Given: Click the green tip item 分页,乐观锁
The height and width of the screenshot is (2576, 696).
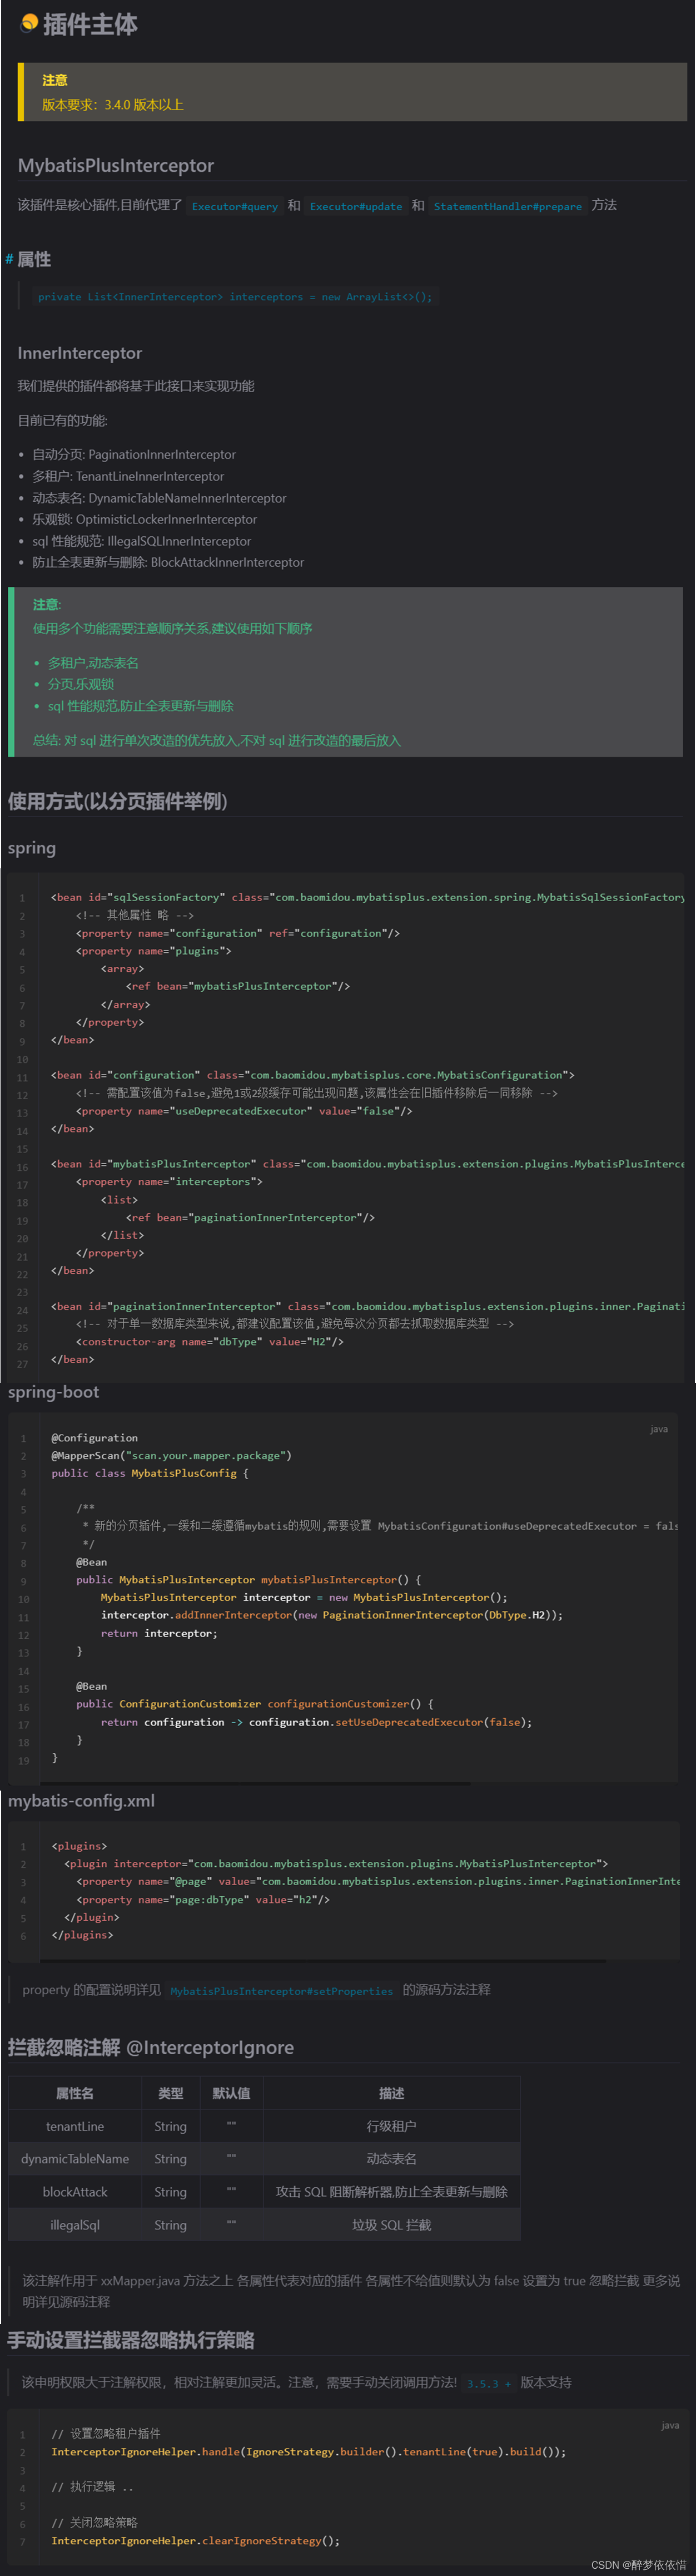Looking at the screenshot, I should [x=81, y=684].
